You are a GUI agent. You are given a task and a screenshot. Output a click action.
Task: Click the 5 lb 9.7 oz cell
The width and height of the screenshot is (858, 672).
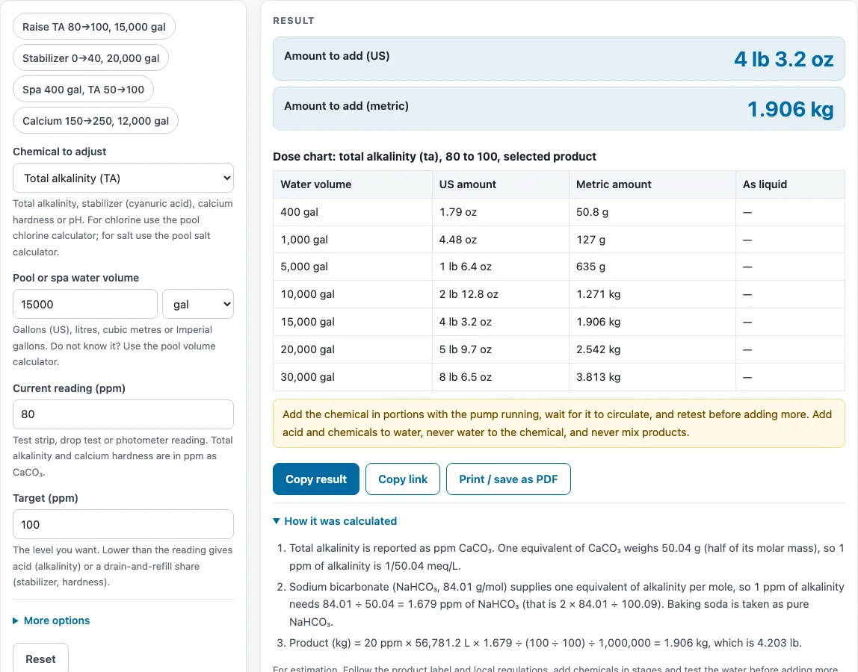(x=501, y=349)
